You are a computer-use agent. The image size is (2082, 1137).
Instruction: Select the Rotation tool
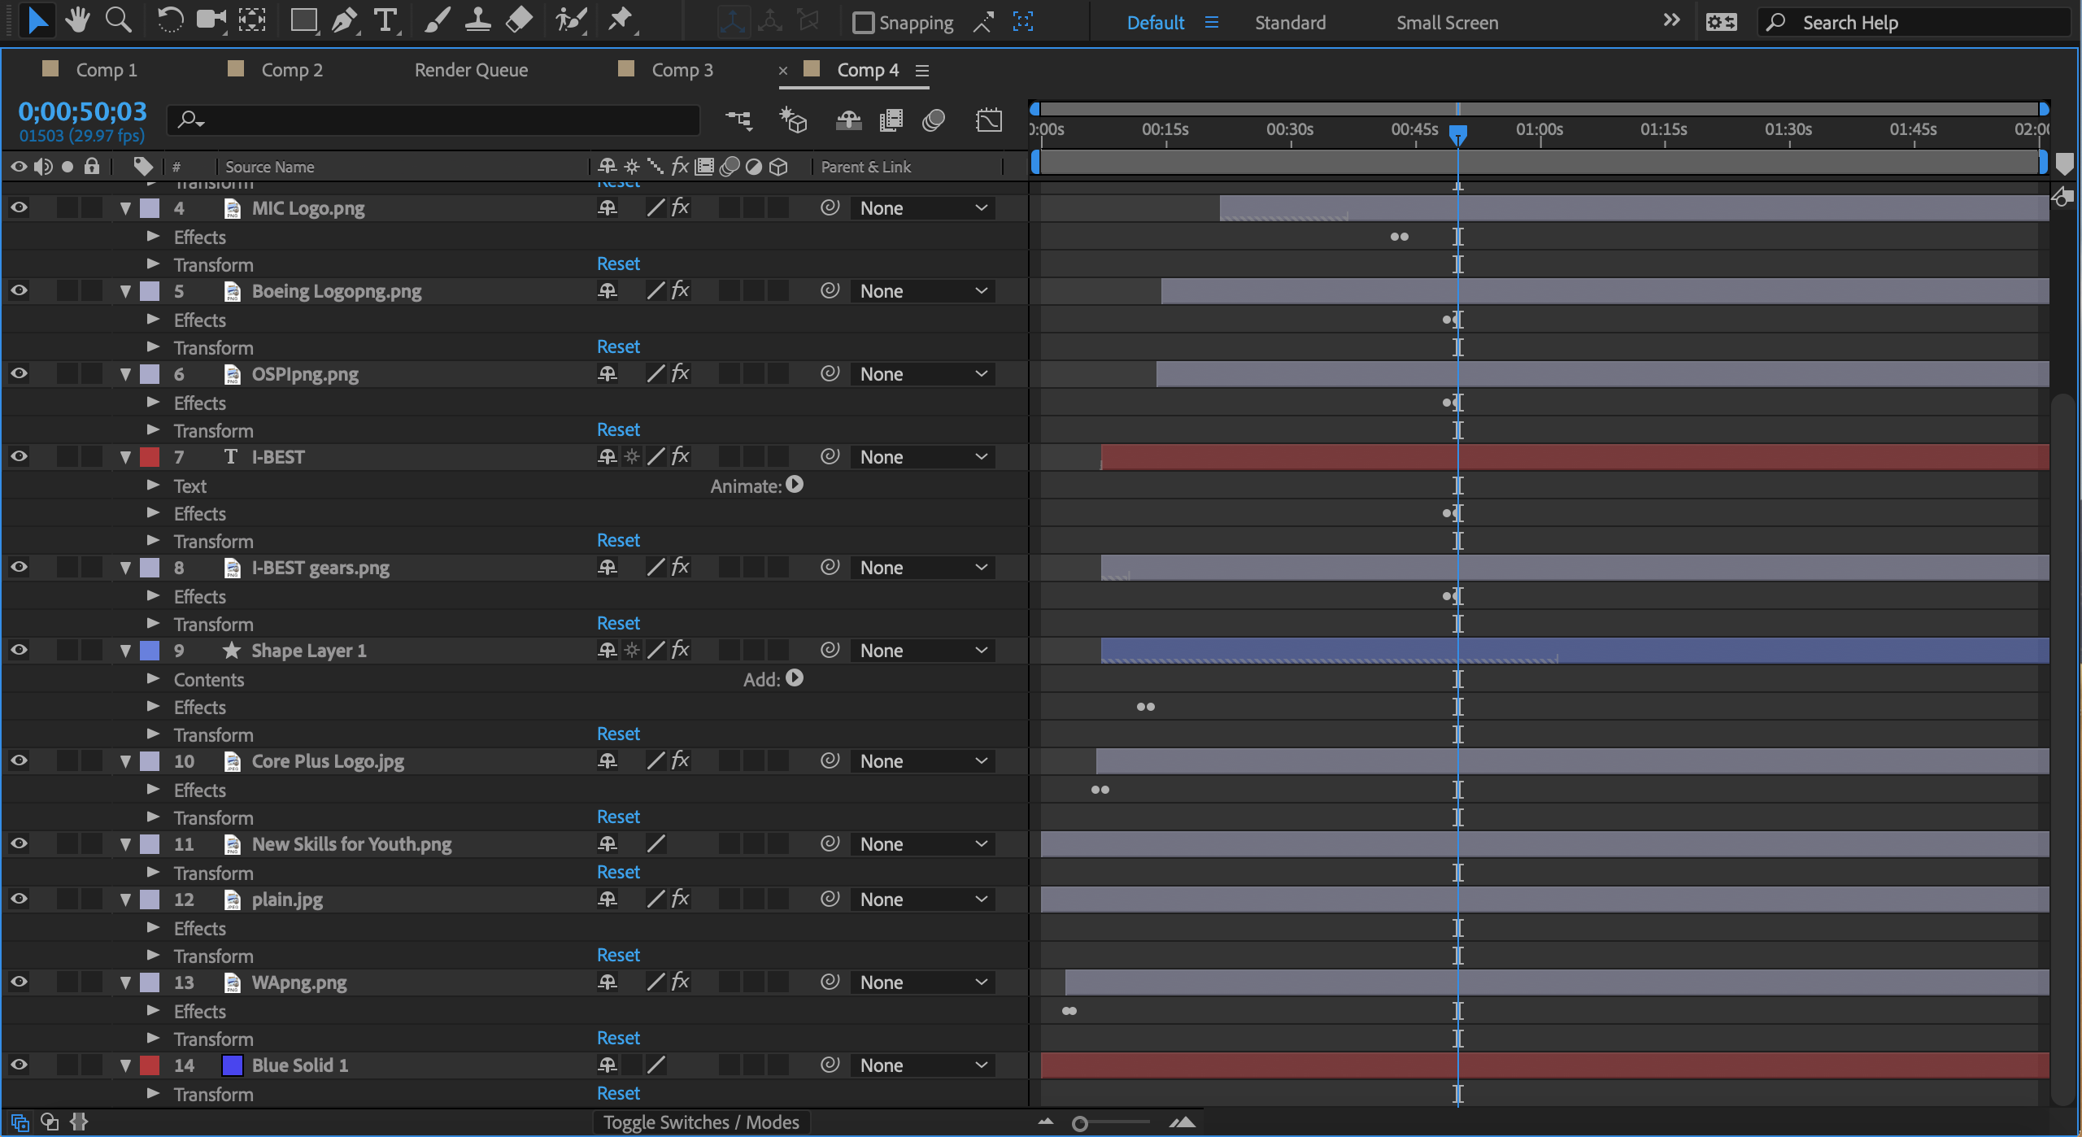pyautogui.click(x=169, y=20)
